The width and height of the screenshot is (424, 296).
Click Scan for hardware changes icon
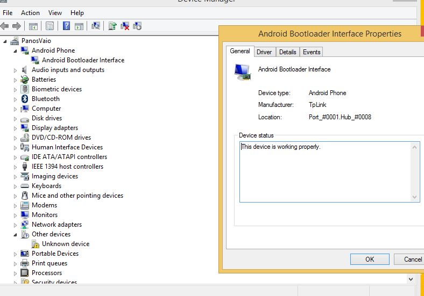(x=96, y=26)
